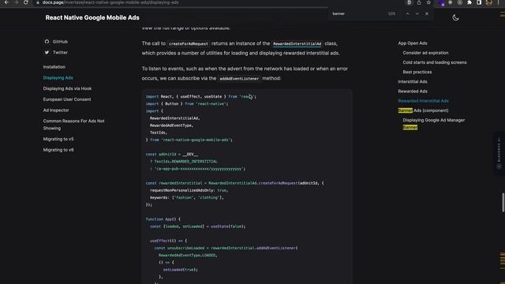This screenshot has width=505, height=284.
Task: Click 'RewardedAdEventType.LOADED,' code line
Action: pos(188,256)
